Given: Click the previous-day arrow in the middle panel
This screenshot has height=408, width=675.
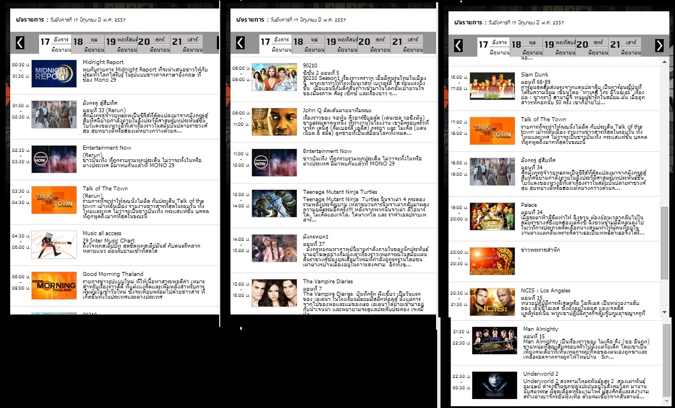Looking at the screenshot, I should pos(240,42).
